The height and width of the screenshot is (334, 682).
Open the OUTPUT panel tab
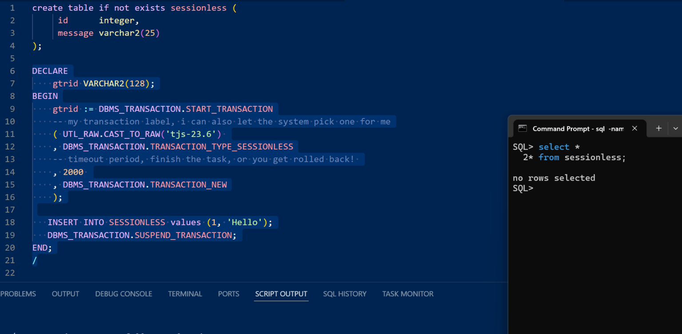65,294
